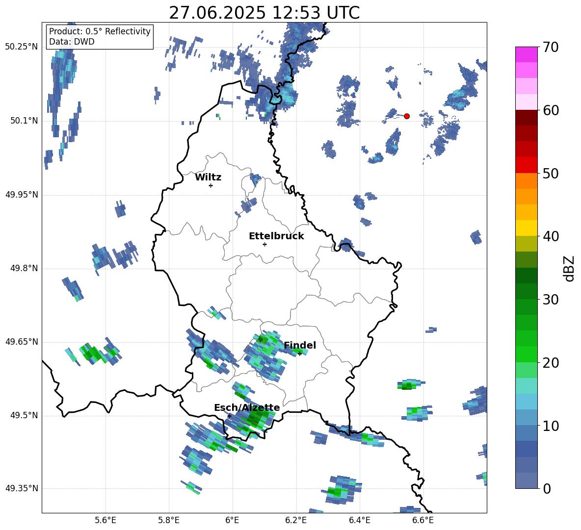Click the 6.2°E longitude label
The image size is (581, 530).
[296, 520]
